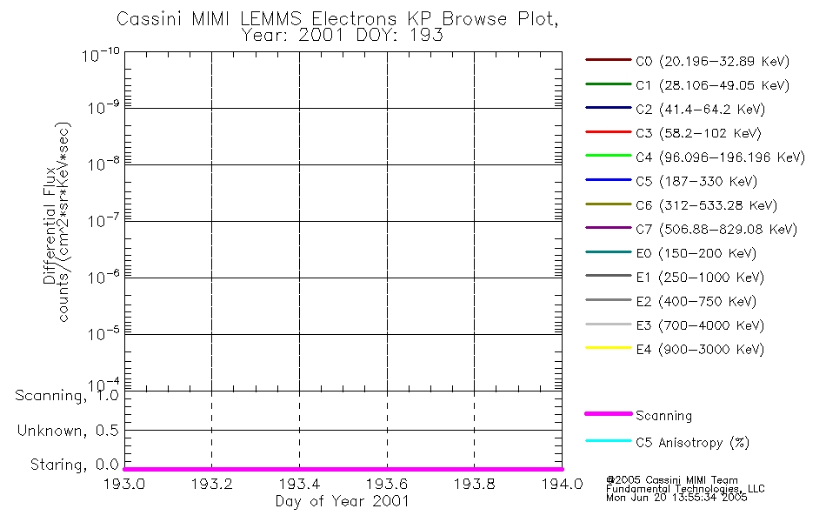Select the C5 blue legend line
Viewport: 826px width, 522px height.
coord(608,180)
